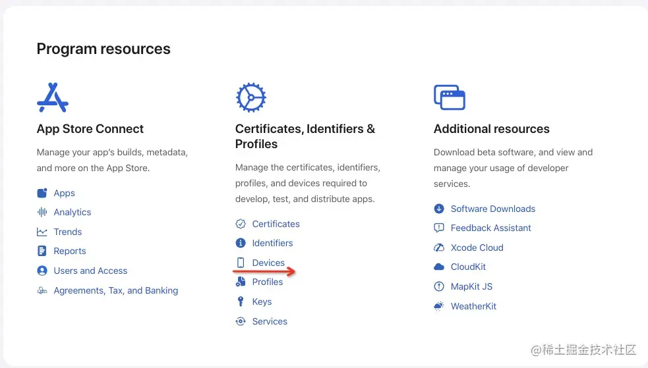Open Feedback Assistant link
This screenshot has width=648, height=368.
point(491,228)
